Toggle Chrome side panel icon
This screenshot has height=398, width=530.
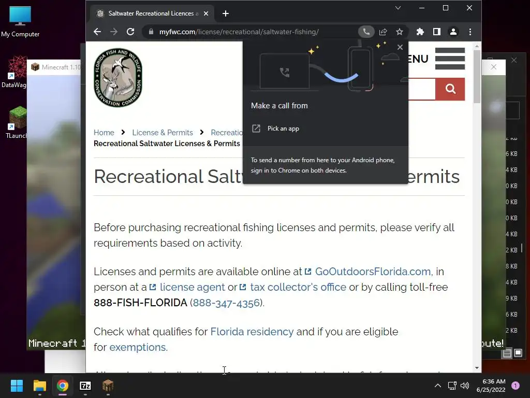tap(437, 32)
